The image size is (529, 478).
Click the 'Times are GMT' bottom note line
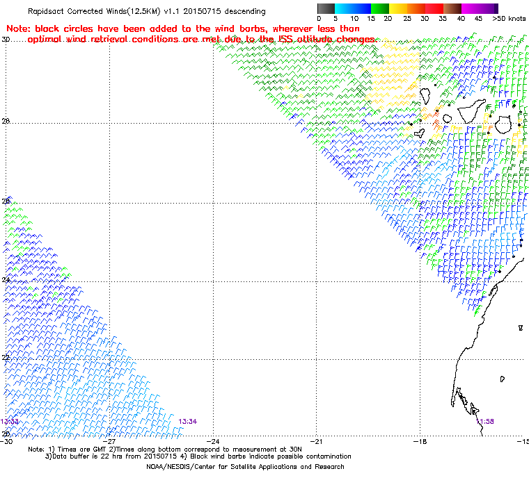pyautogui.click(x=165, y=450)
